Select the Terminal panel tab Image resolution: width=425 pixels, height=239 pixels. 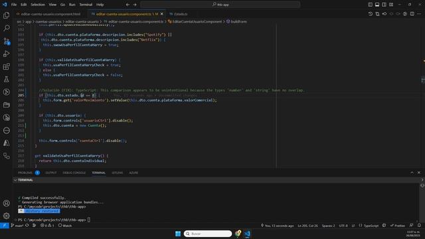tap(99, 173)
